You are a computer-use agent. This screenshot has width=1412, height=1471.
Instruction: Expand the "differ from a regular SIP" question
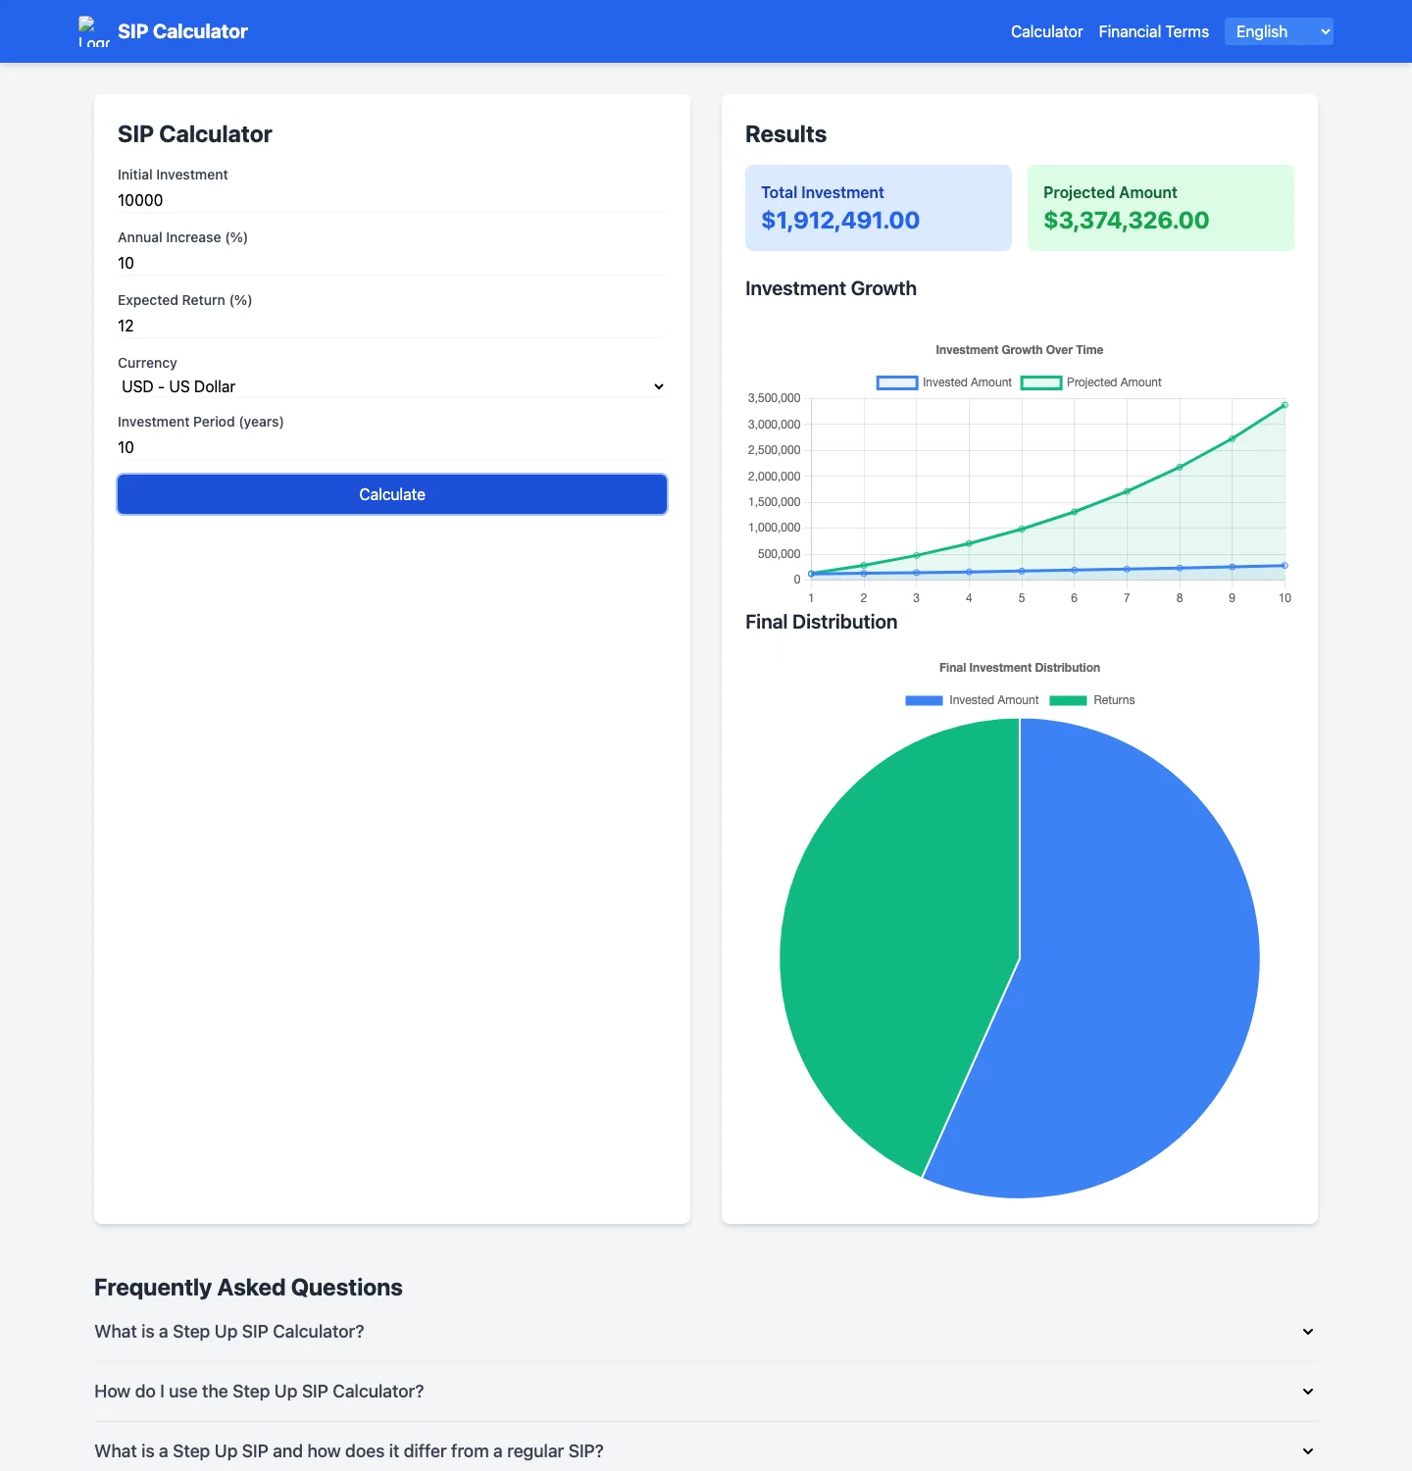(706, 1451)
